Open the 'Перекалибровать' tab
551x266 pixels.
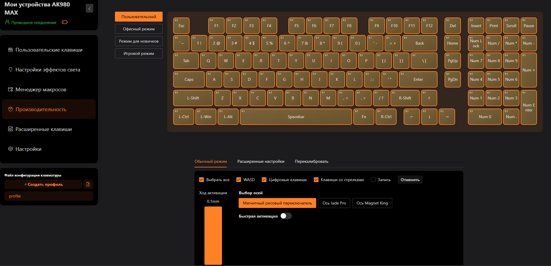311,162
